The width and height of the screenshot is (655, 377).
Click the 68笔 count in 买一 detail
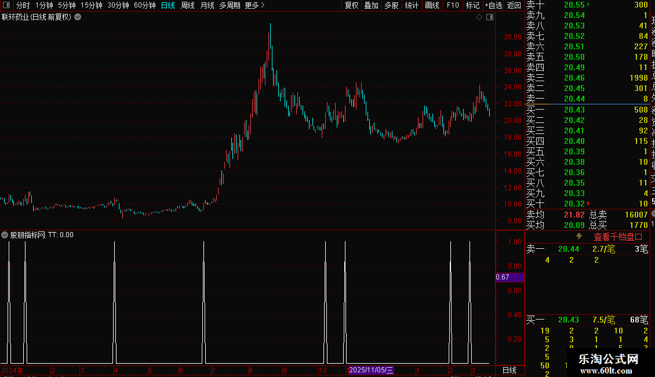tap(639, 320)
